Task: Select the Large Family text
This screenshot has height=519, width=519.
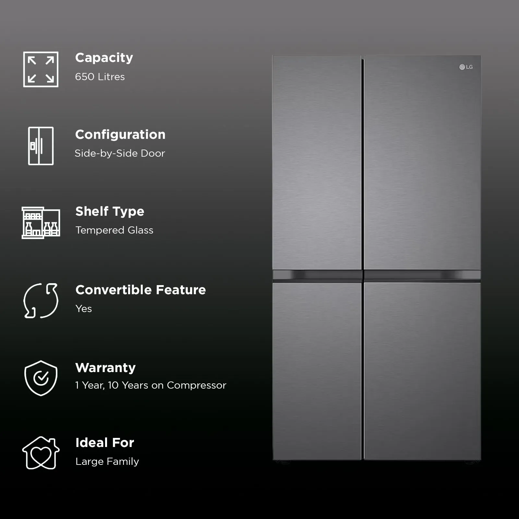Action: [x=107, y=462]
